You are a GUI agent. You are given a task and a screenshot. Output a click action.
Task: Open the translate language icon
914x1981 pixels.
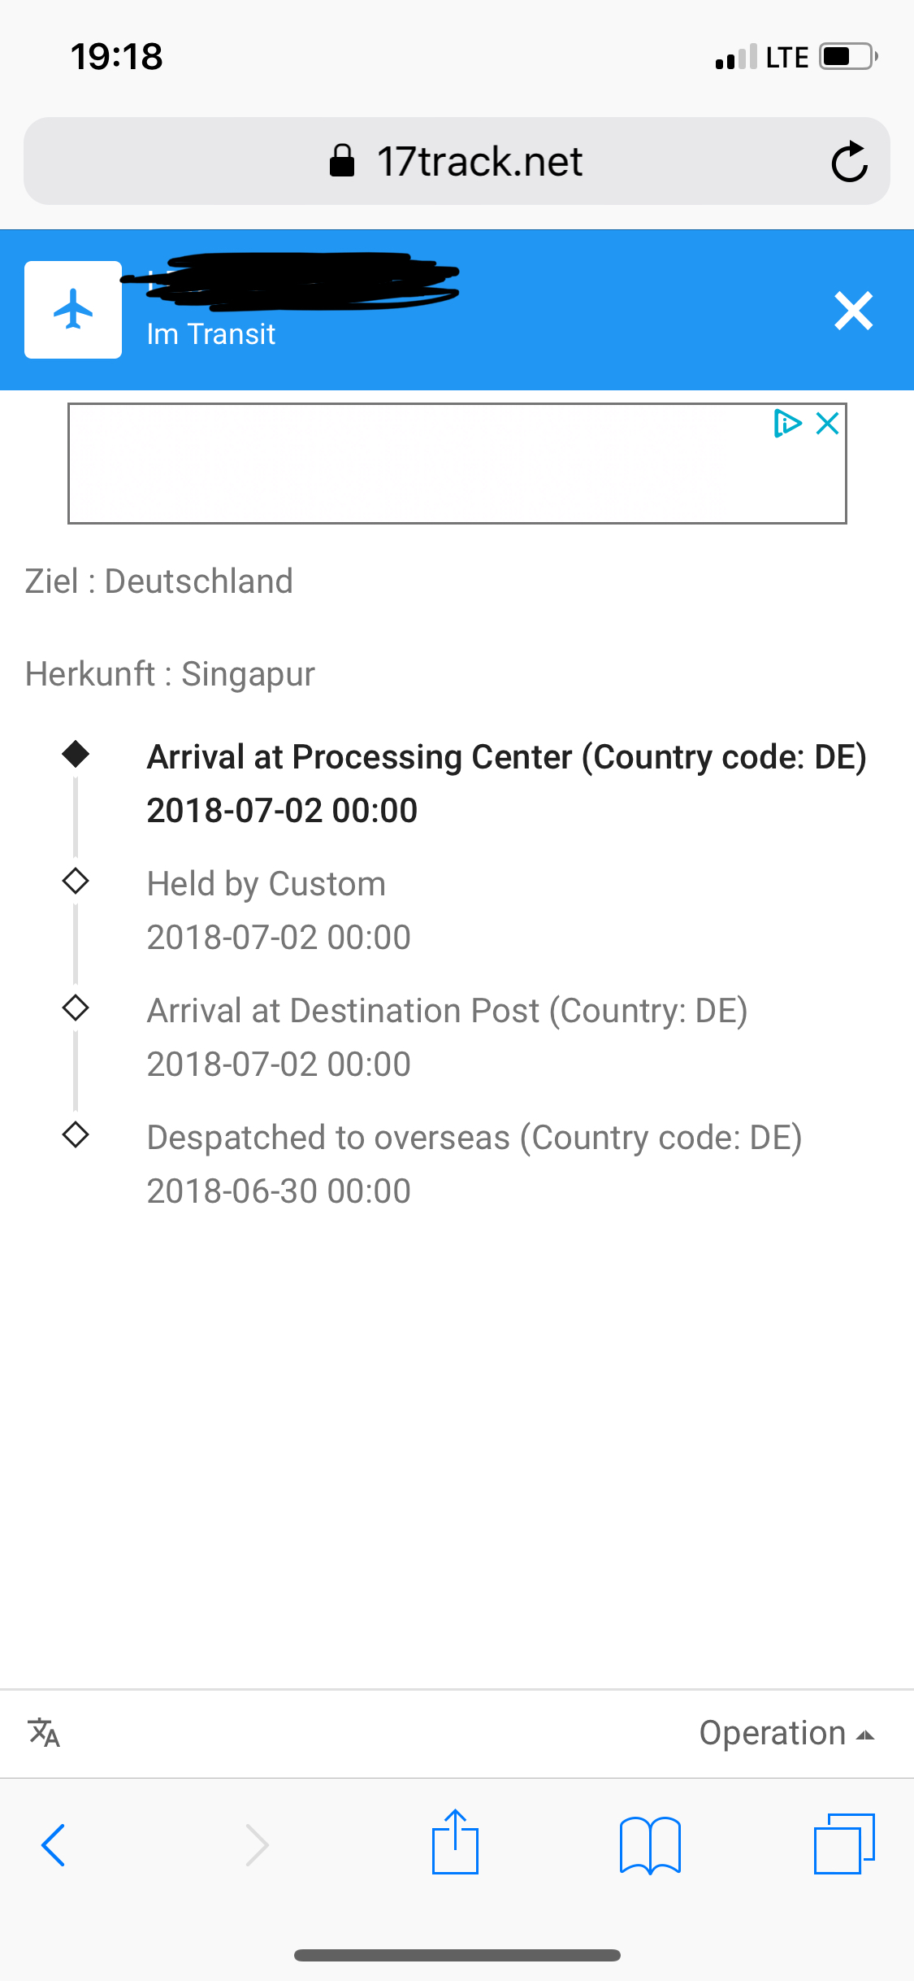coord(45,1732)
